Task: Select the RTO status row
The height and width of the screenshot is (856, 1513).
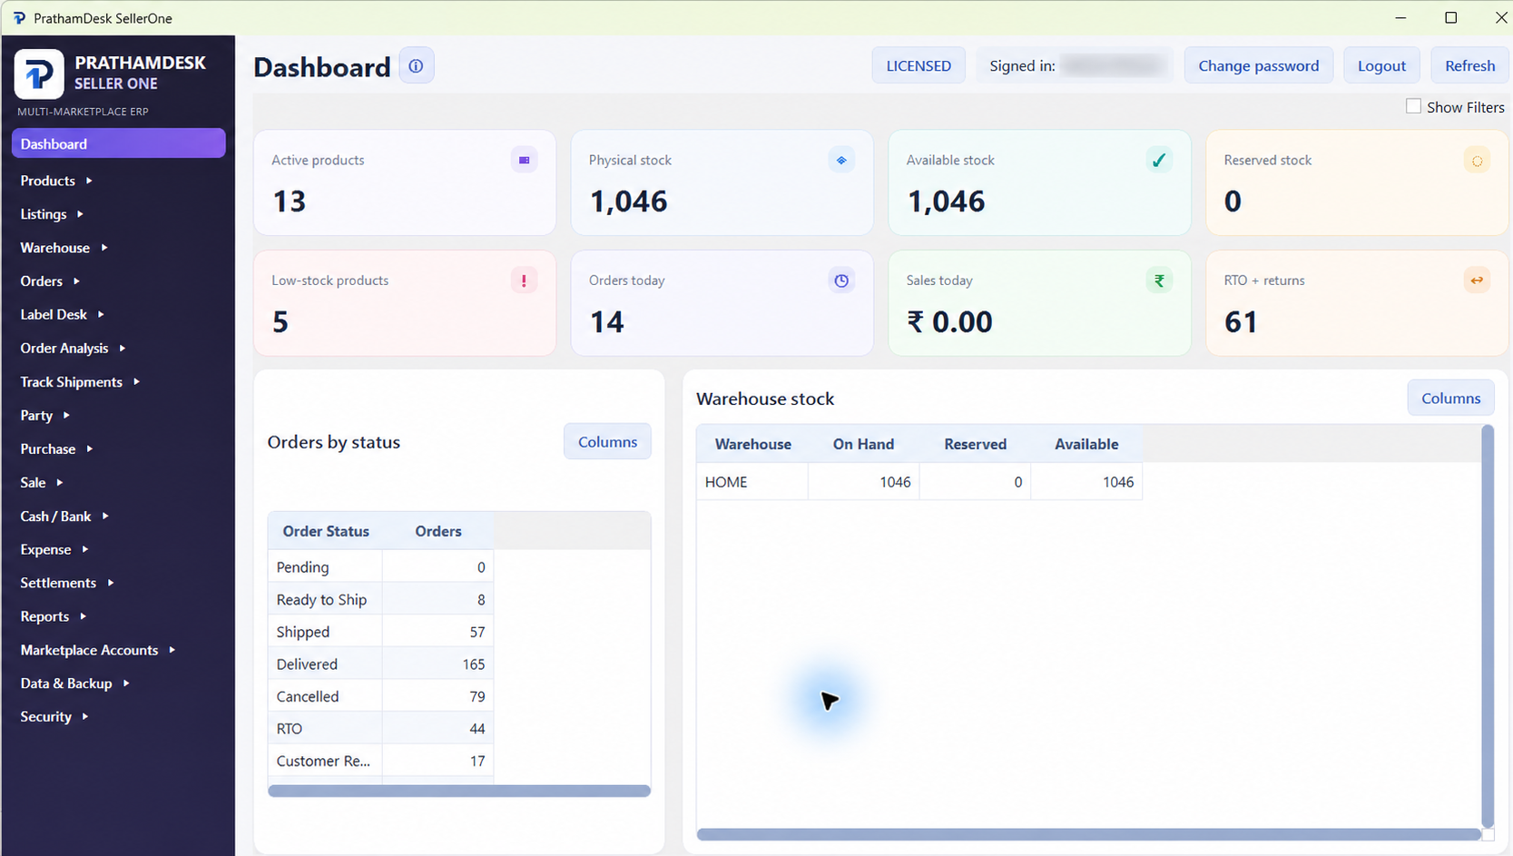Action: coord(381,728)
